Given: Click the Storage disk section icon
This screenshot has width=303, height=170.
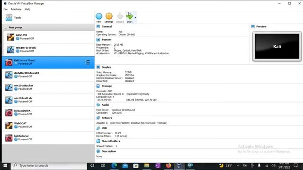Looking at the screenshot, I should click(98, 86).
